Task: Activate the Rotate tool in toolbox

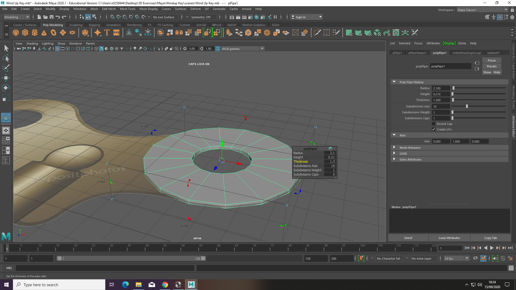Action: 6,88
